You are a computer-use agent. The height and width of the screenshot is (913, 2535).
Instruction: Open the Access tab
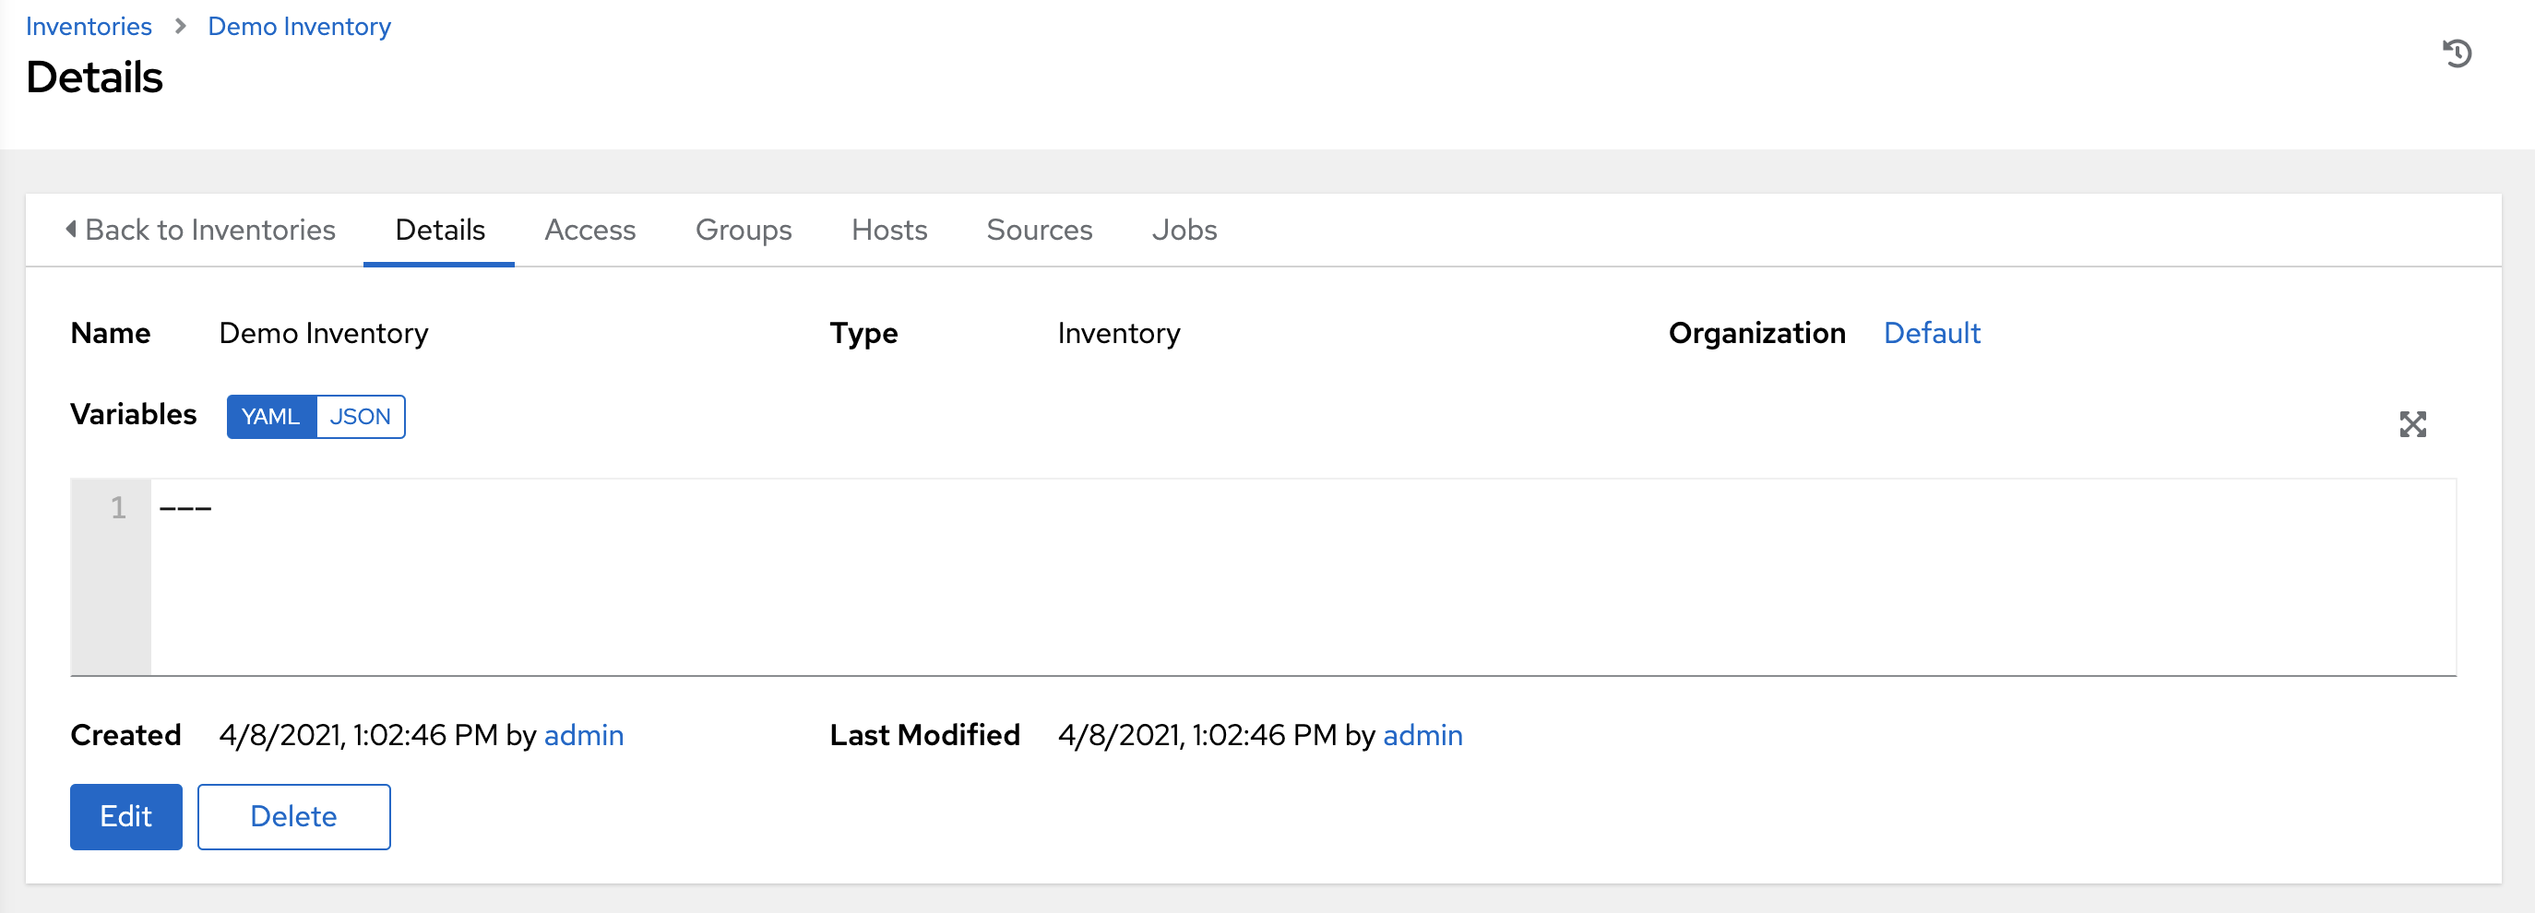coord(589,231)
